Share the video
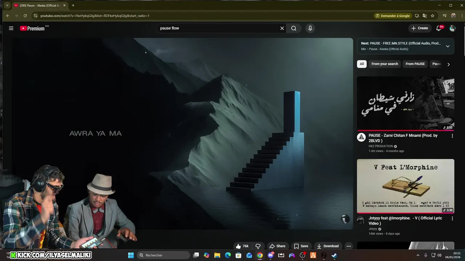Viewport: 465px width, 261px height. [277, 246]
